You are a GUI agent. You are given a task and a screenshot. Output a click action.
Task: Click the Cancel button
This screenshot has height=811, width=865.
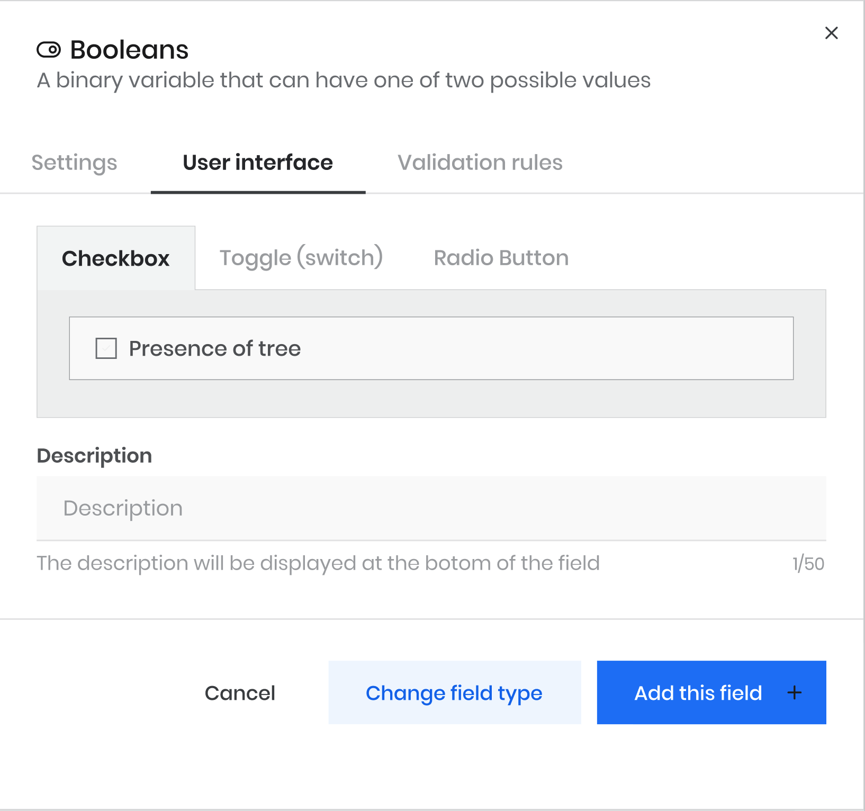click(240, 693)
